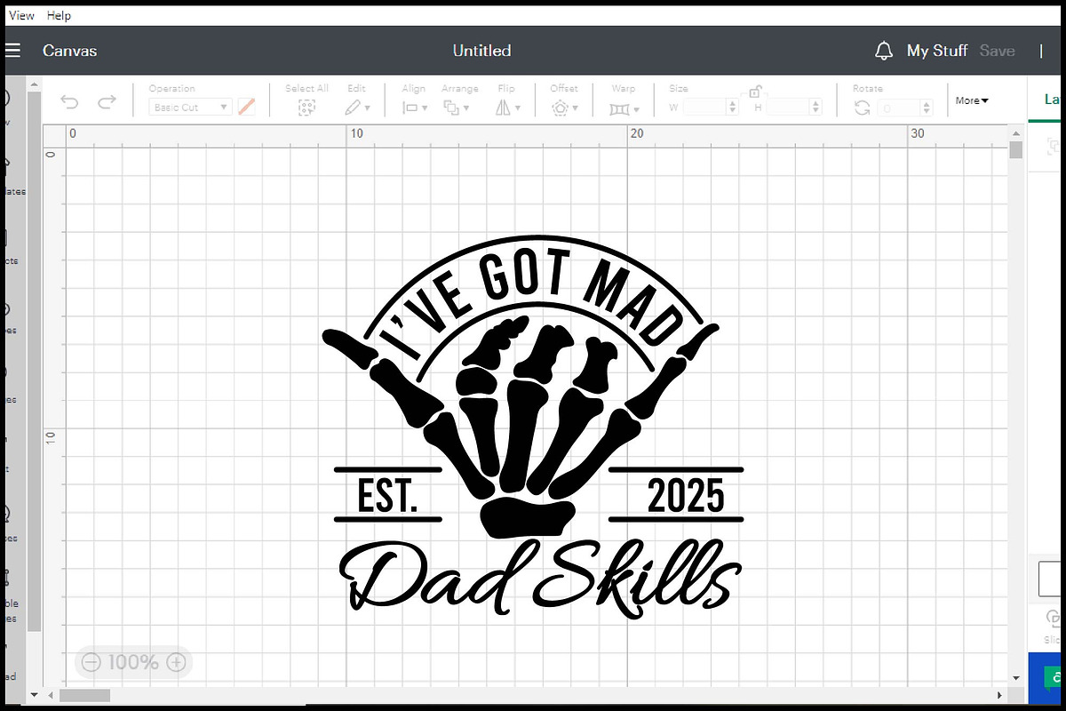Open the Offset tool icon
The width and height of the screenshot is (1066, 711).
coord(560,108)
